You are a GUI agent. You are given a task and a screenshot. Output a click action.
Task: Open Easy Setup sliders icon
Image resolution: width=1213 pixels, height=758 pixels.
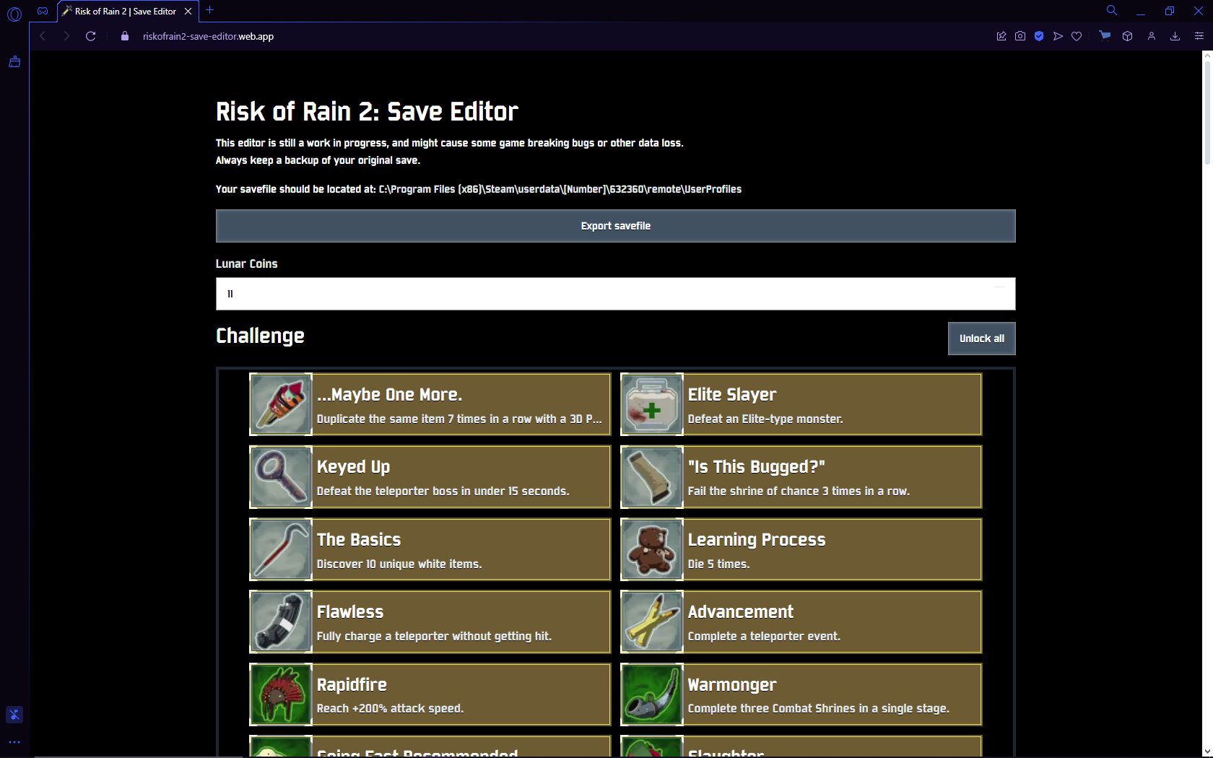pyautogui.click(x=1199, y=36)
